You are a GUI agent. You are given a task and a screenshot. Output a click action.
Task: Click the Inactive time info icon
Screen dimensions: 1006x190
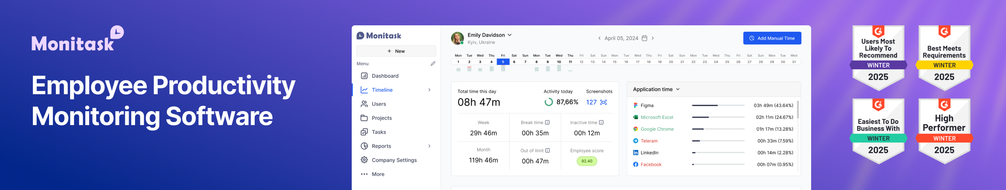[x=601, y=122]
